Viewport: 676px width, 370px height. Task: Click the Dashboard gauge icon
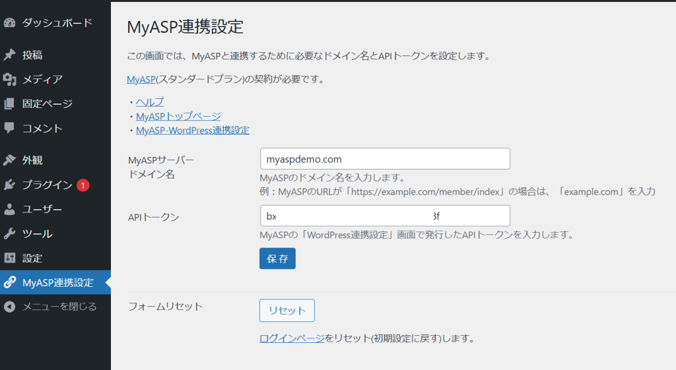pos(9,23)
